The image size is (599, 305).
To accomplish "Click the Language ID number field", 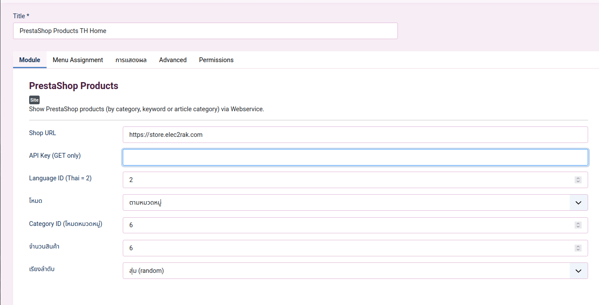I will click(x=355, y=180).
